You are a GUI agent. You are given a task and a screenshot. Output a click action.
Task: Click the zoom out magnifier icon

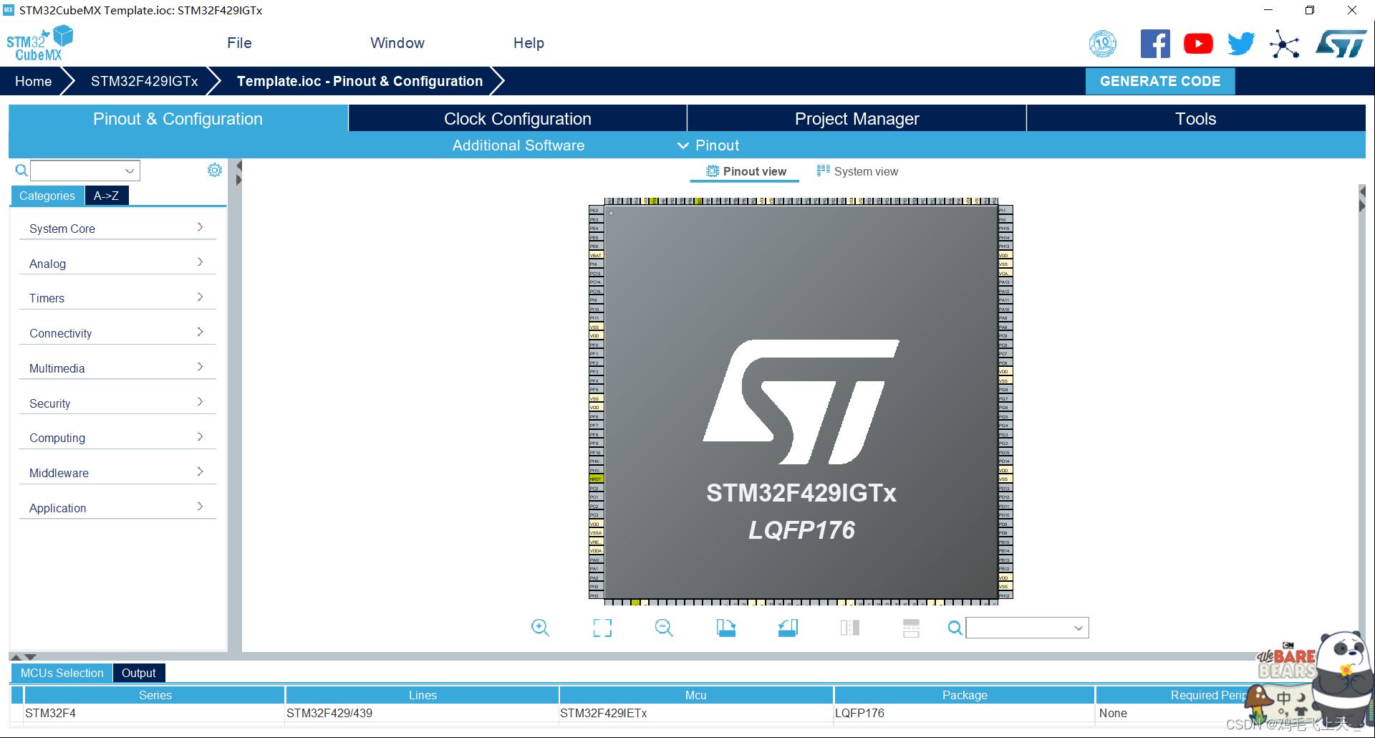[x=664, y=628]
